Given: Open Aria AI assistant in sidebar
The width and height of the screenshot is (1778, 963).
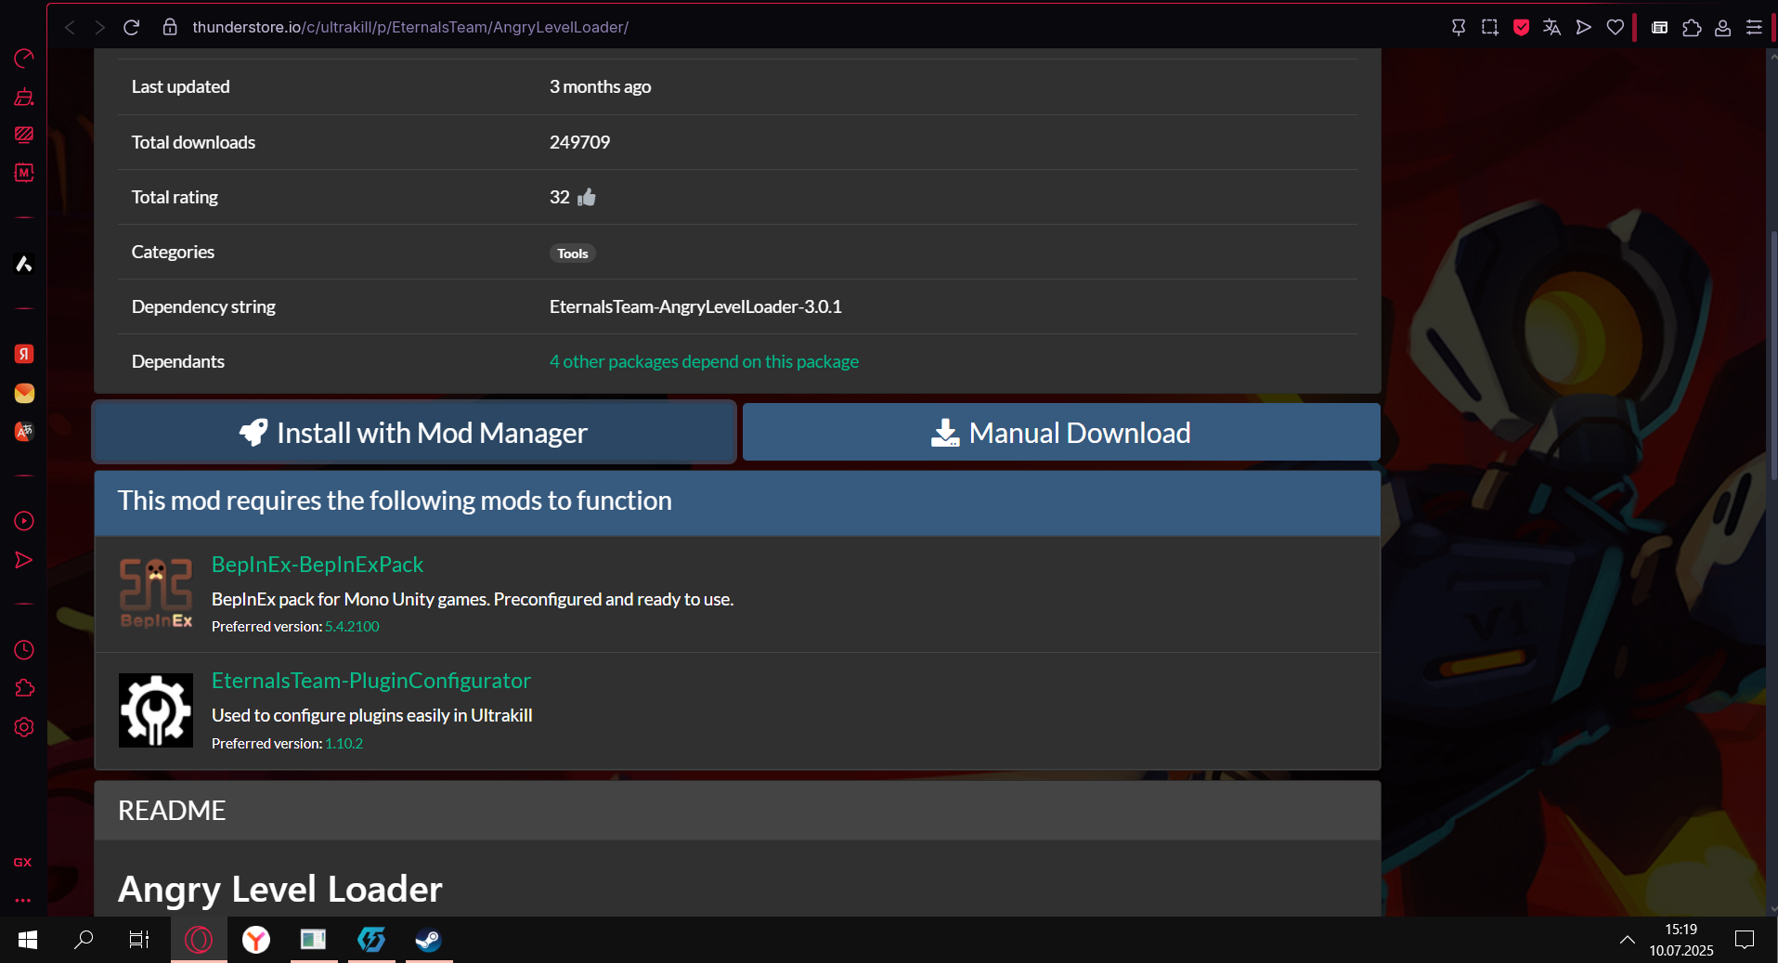Looking at the screenshot, I should coord(24,264).
